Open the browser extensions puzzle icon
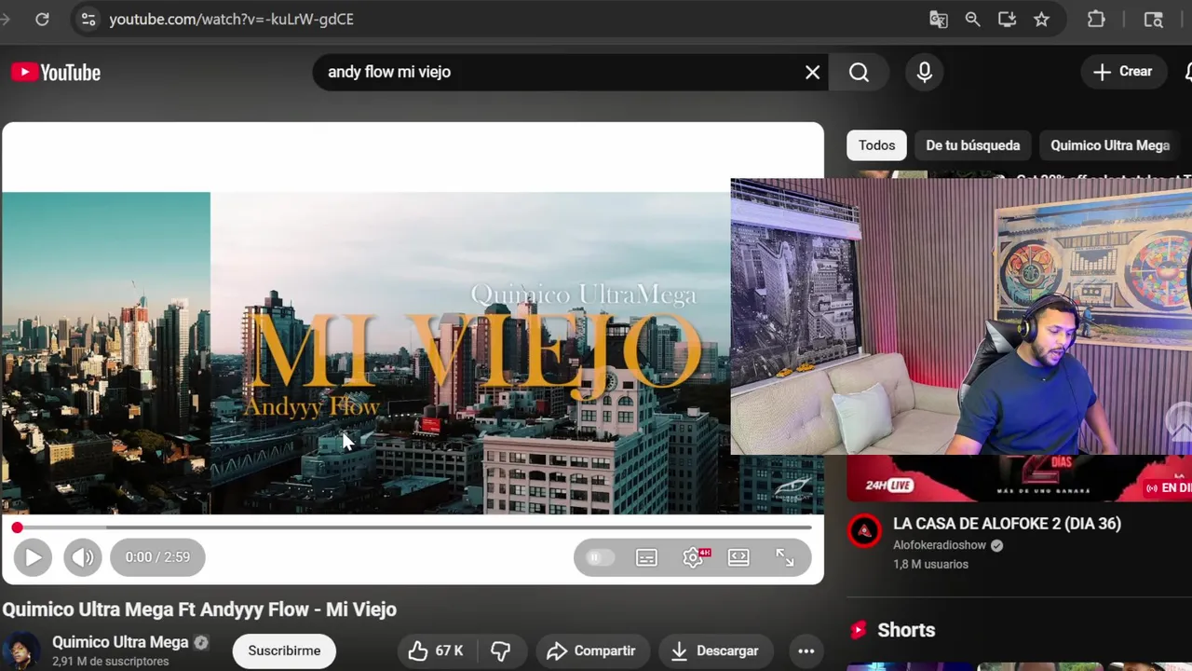Viewport: 1192px width, 671px height. (x=1096, y=19)
